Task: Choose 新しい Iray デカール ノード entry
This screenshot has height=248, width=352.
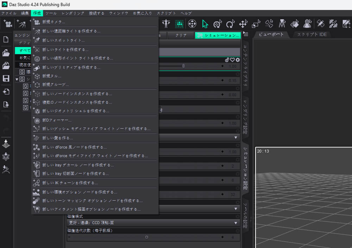Action: (95, 165)
